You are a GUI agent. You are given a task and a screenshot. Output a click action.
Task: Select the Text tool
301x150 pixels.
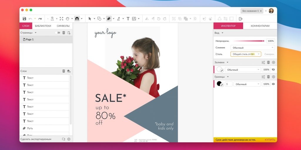[128, 18]
